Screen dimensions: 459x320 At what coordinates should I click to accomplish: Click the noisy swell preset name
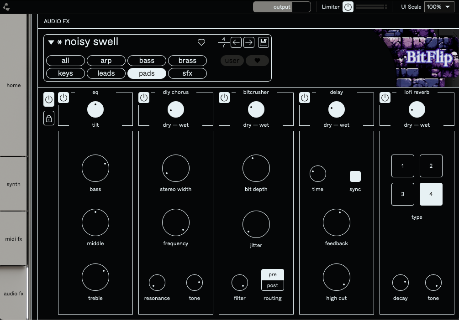[91, 42]
